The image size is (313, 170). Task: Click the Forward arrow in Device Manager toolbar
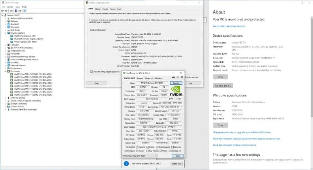[x=6, y=11]
